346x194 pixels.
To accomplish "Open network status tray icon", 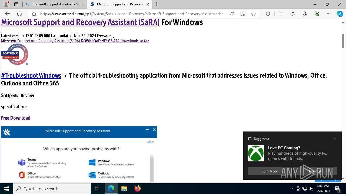I will click(305, 189).
